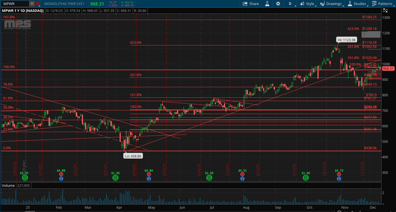Image resolution: width=396 pixels, height=212 pixels.
Task: Click the MPWR 1 Y 1D [NASDAQ] chart title
Action: tap(23, 11)
